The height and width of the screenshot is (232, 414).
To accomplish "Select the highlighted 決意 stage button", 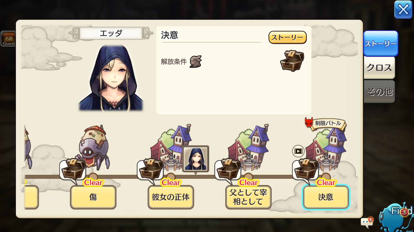I will (326, 197).
